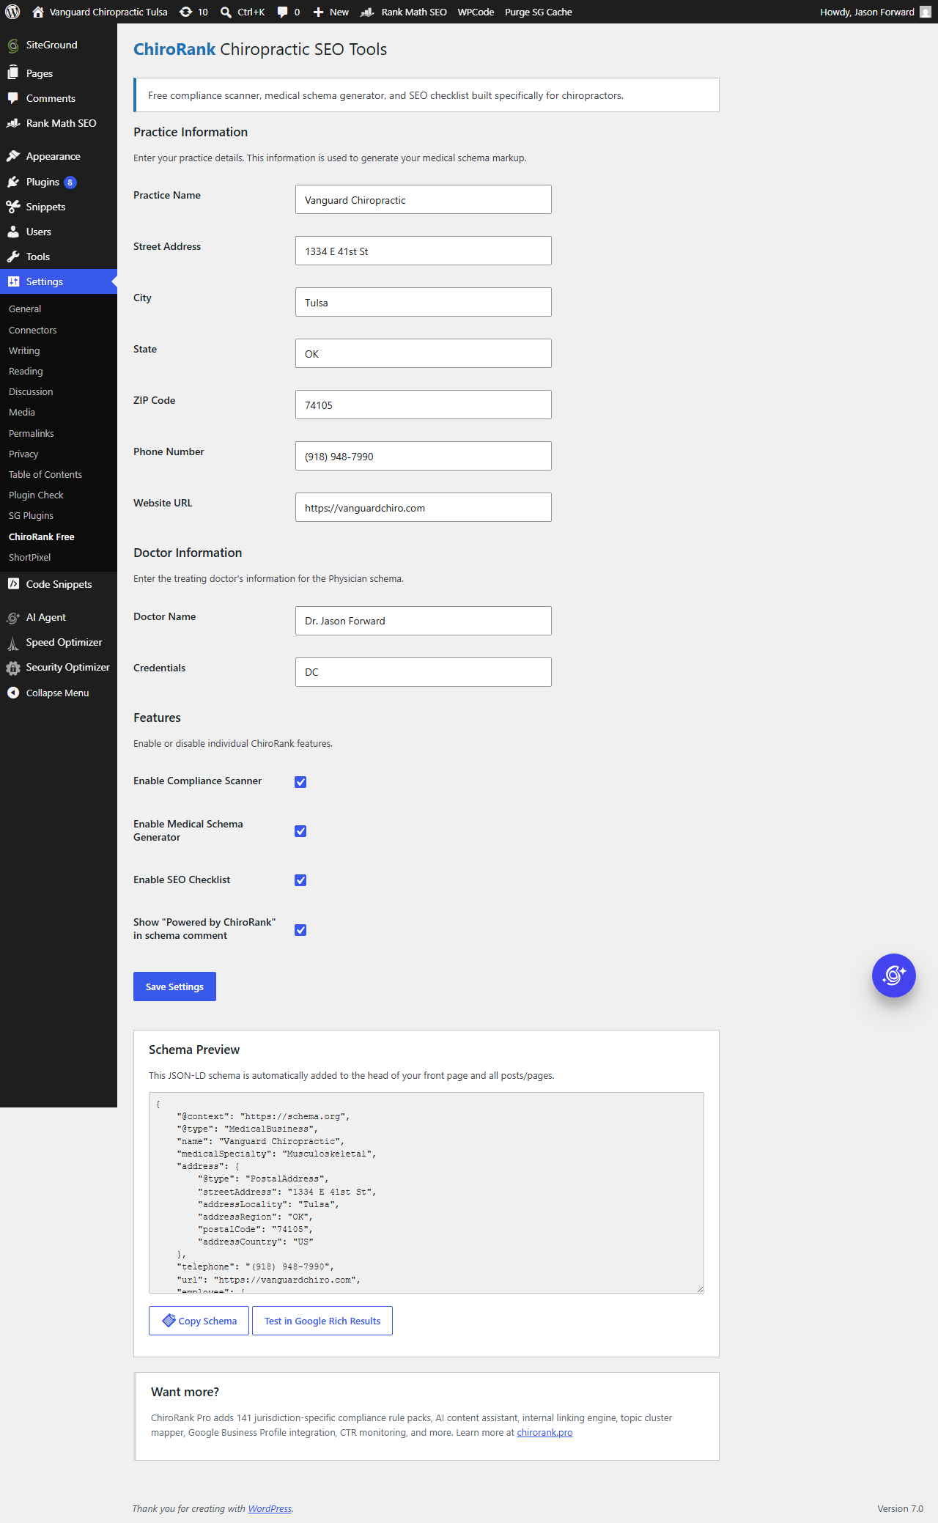This screenshot has height=1523, width=938.
Task: Toggle Enable Compliance Scanner checkbox
Action: pyautogui.click(x=300, y=782)
